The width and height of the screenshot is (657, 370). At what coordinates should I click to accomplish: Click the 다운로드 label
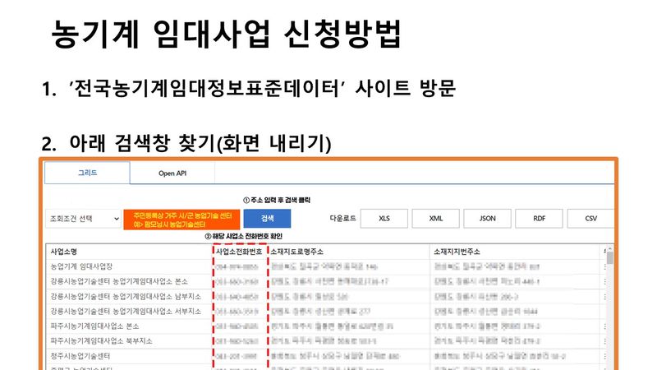(342, 219)
